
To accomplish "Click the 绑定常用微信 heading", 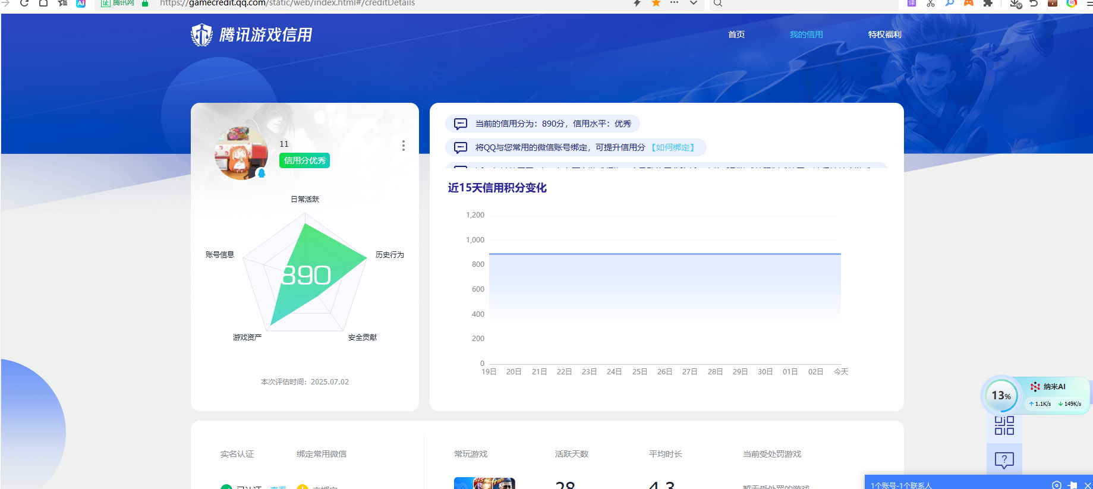I will tap(322, 454).
